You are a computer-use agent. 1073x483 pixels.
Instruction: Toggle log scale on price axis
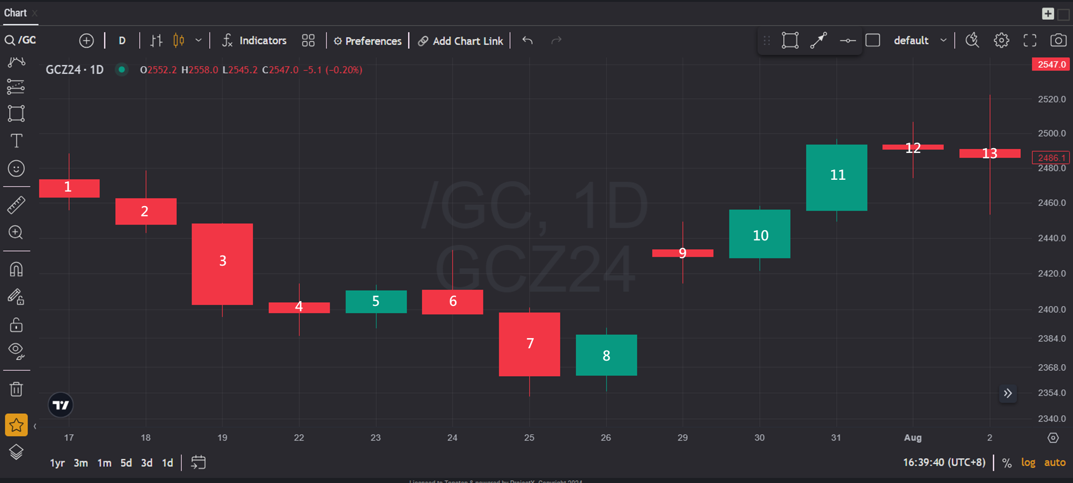coord(1028,463)
